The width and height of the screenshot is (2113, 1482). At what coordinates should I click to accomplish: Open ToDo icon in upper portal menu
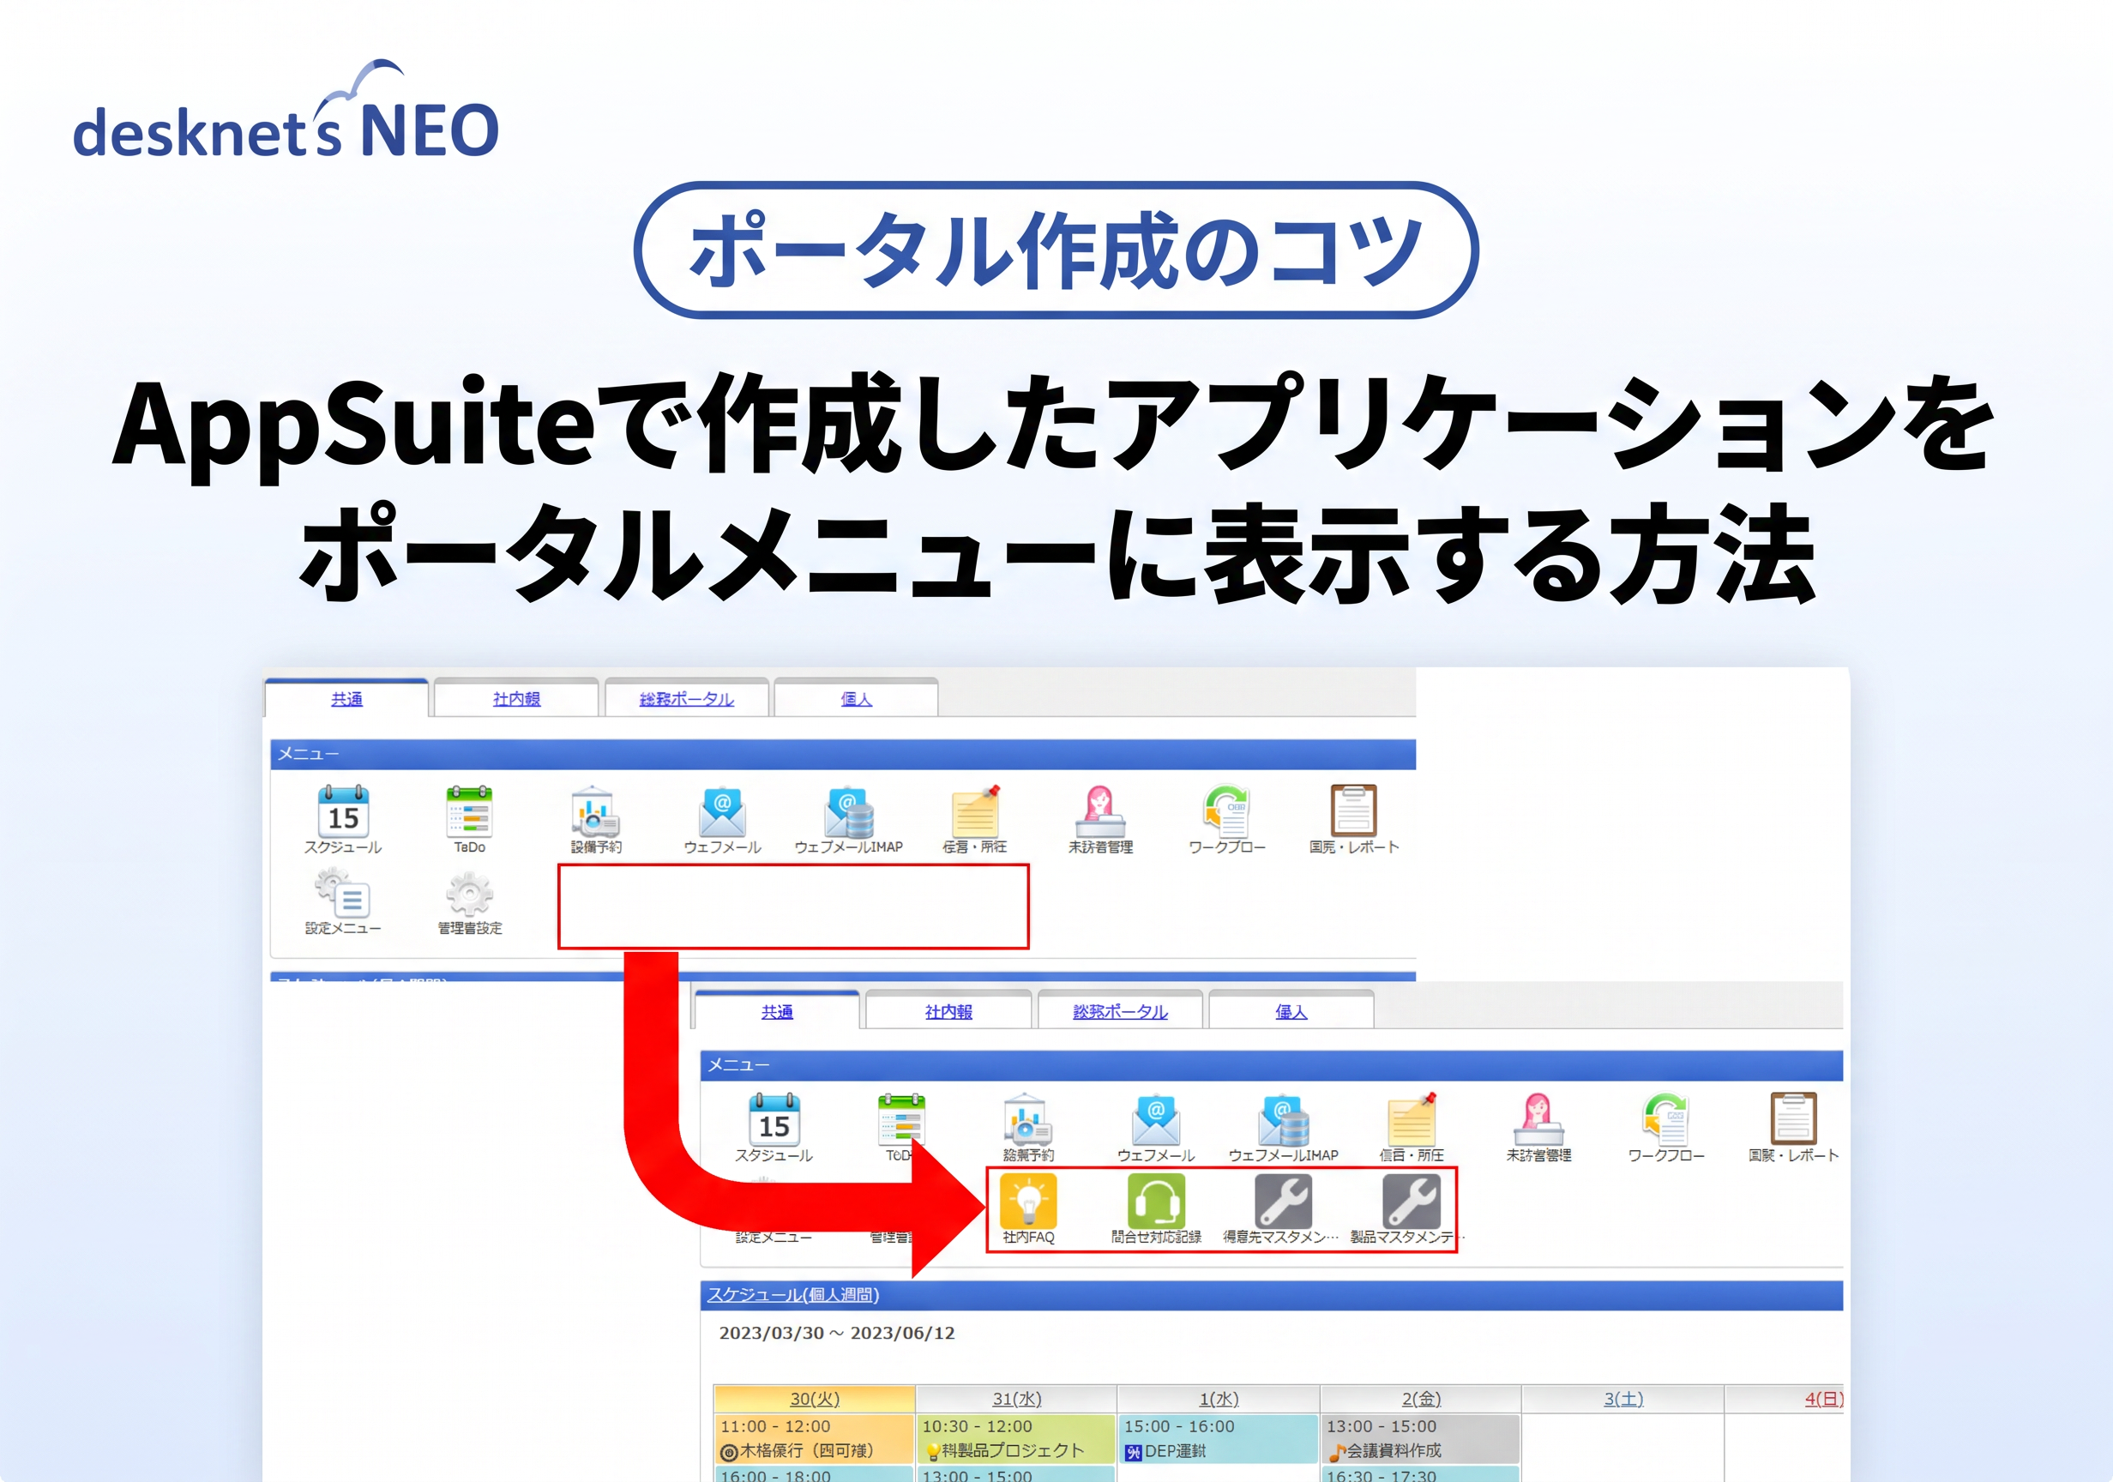coord(469,811)
